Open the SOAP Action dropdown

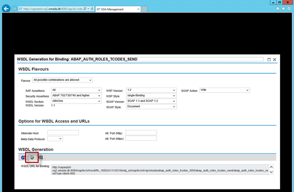coord(225,90)
